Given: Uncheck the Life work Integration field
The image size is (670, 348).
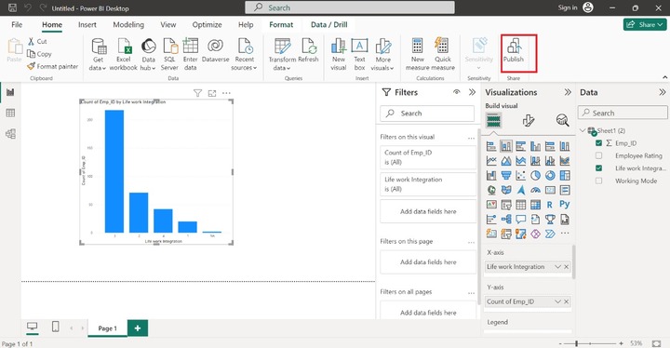Looking at the screenshot, I should coord(598,168).
